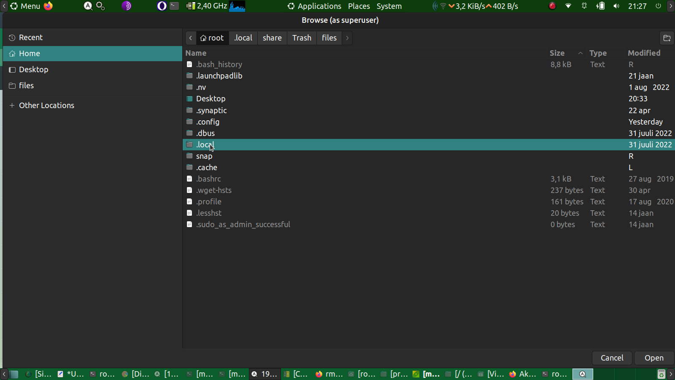
Task: Click the red record indicator icon
Action: coord(552,6)
